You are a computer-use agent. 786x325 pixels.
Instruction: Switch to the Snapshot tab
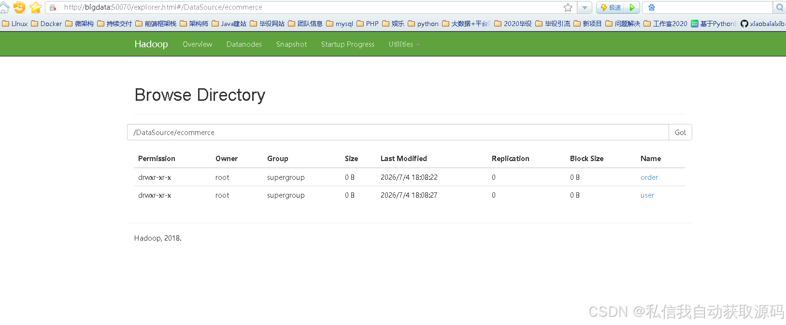(x=291, y=44)
